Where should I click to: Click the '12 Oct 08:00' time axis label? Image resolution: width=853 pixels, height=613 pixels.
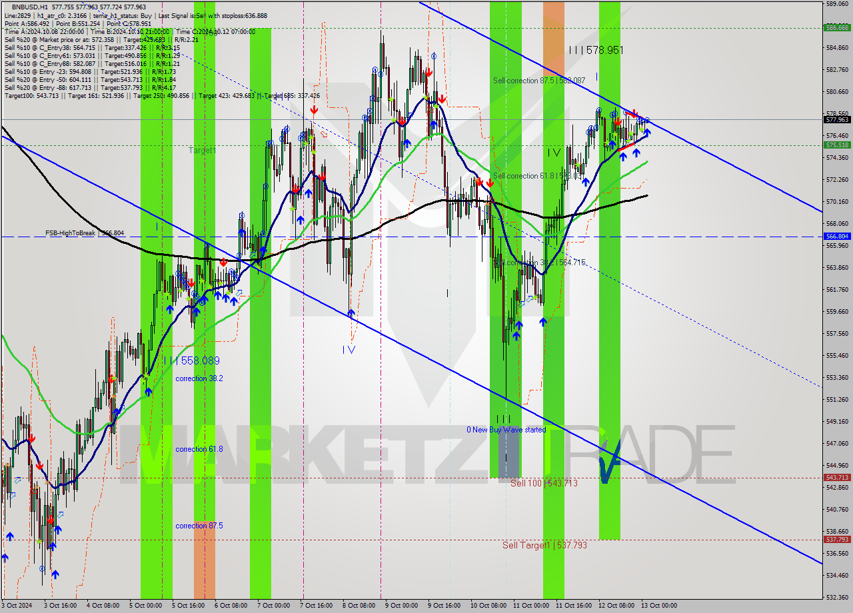point(616,606)
